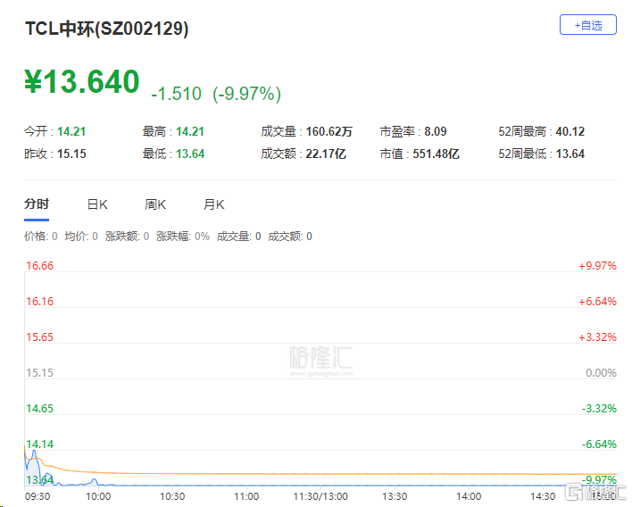Click the 15.65 price axis label
Viewport: 632px width, 507px height.
(39, 337)
